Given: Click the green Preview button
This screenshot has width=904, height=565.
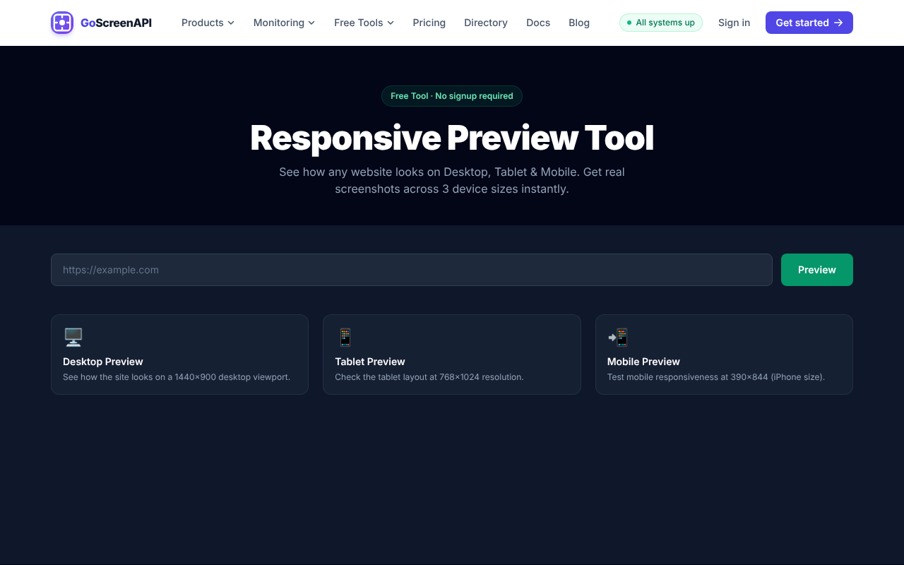Looking at the screenshot, I should [x=817, y=270].
